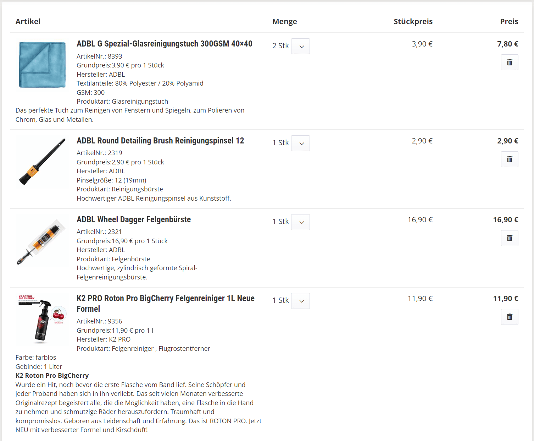Image resolution: width=534 pixels, height=441 pixels.
Task: View the Wheel Dagger brush thumbnail
Action: click(42, 241)
